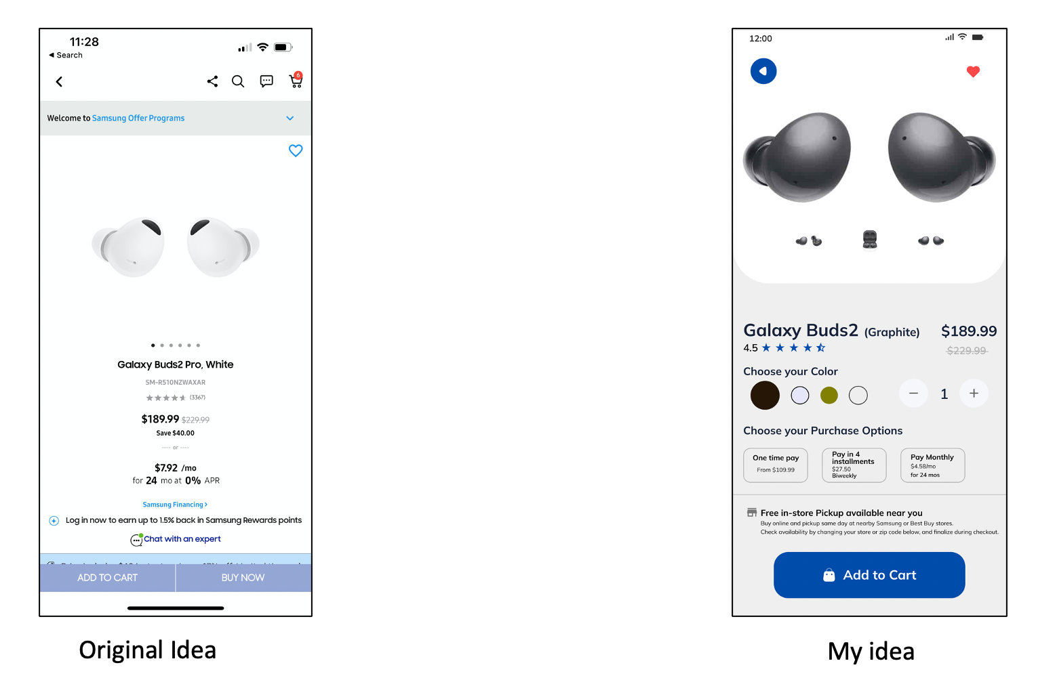1055x680 pixels.
Task: Open search via magnifier icon
Action: (x=238, y=81)
